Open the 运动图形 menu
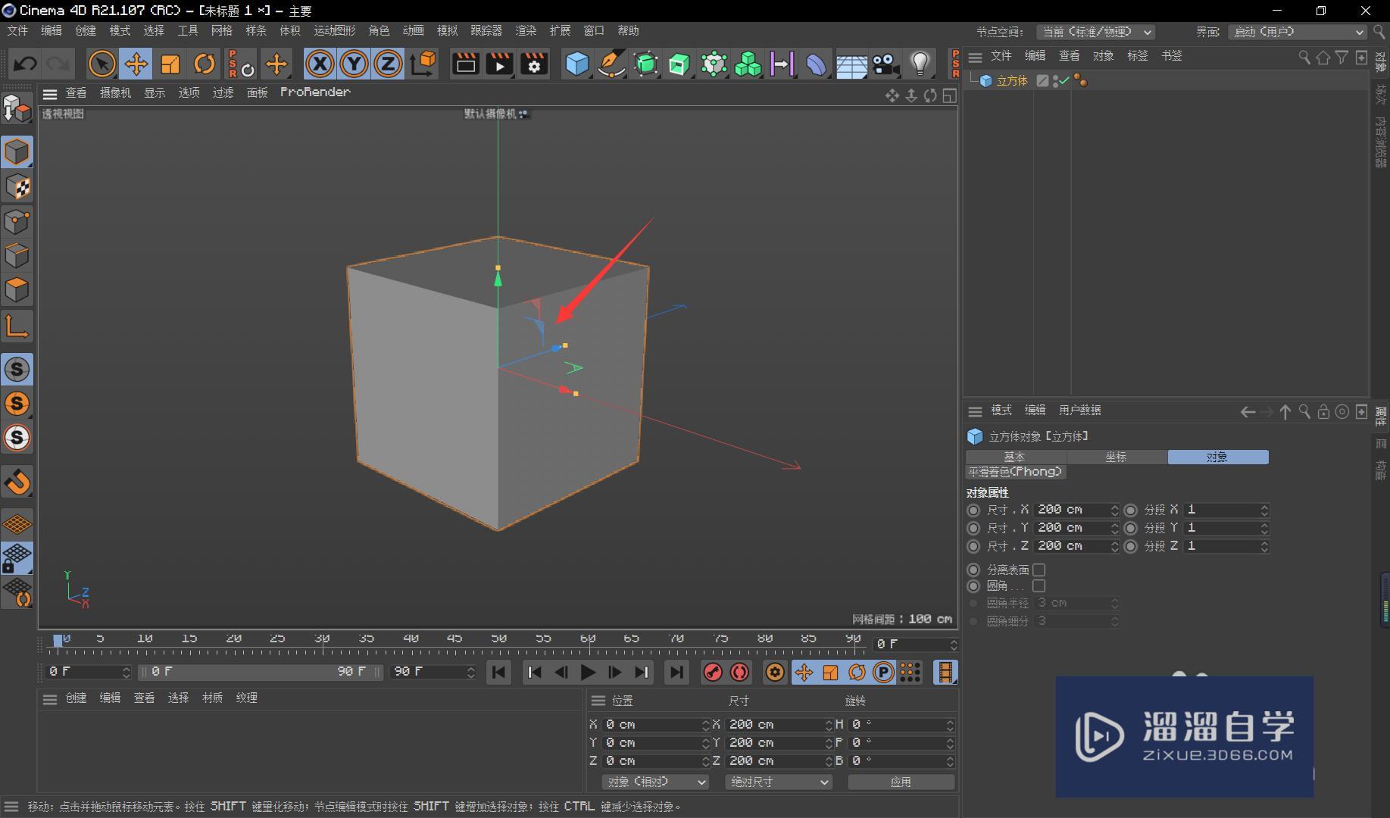 coord(334,30)
